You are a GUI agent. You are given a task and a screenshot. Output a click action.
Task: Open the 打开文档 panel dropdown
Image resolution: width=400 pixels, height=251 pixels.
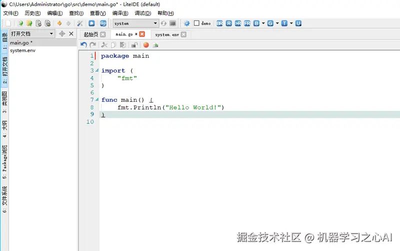32,33
